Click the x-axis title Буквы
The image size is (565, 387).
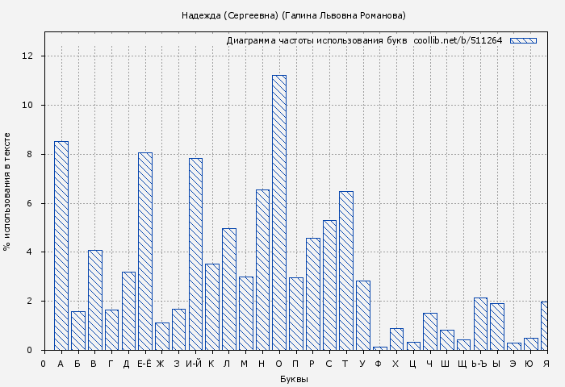294,379
